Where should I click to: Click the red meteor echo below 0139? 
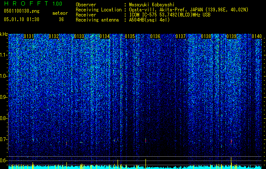[x=231, y=142]
